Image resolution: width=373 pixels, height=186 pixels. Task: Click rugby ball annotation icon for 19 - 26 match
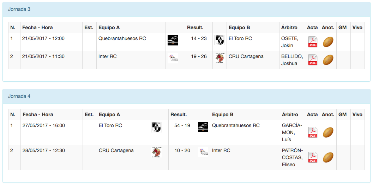click(x=328, y=60)
